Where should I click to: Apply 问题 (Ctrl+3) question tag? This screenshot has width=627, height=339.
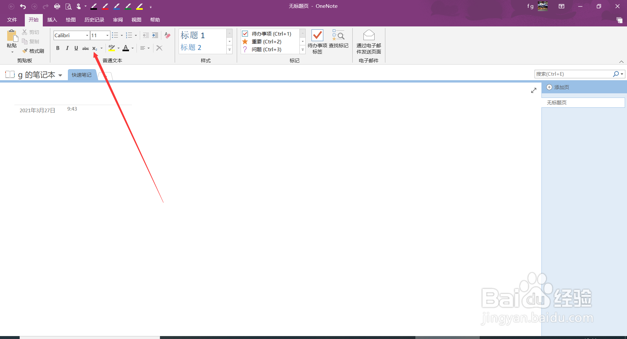coord(266,49)
